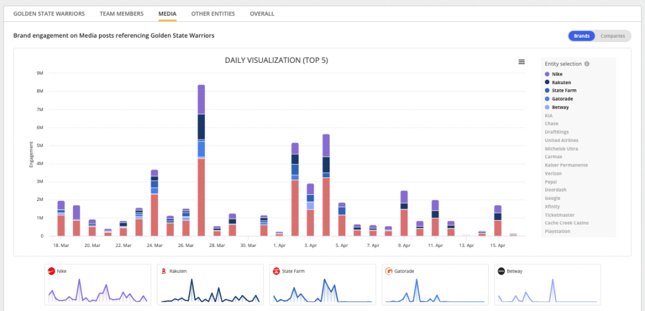Go to the Overall tab
645x311 pixels.
pos(262,13)
